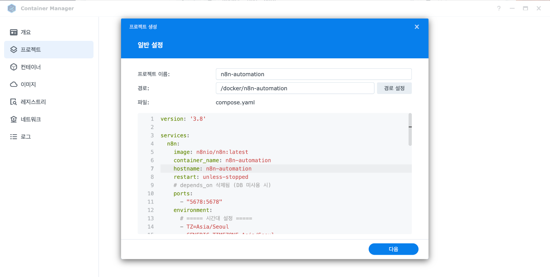Click the "n8n:" service name line

point(173,144)
